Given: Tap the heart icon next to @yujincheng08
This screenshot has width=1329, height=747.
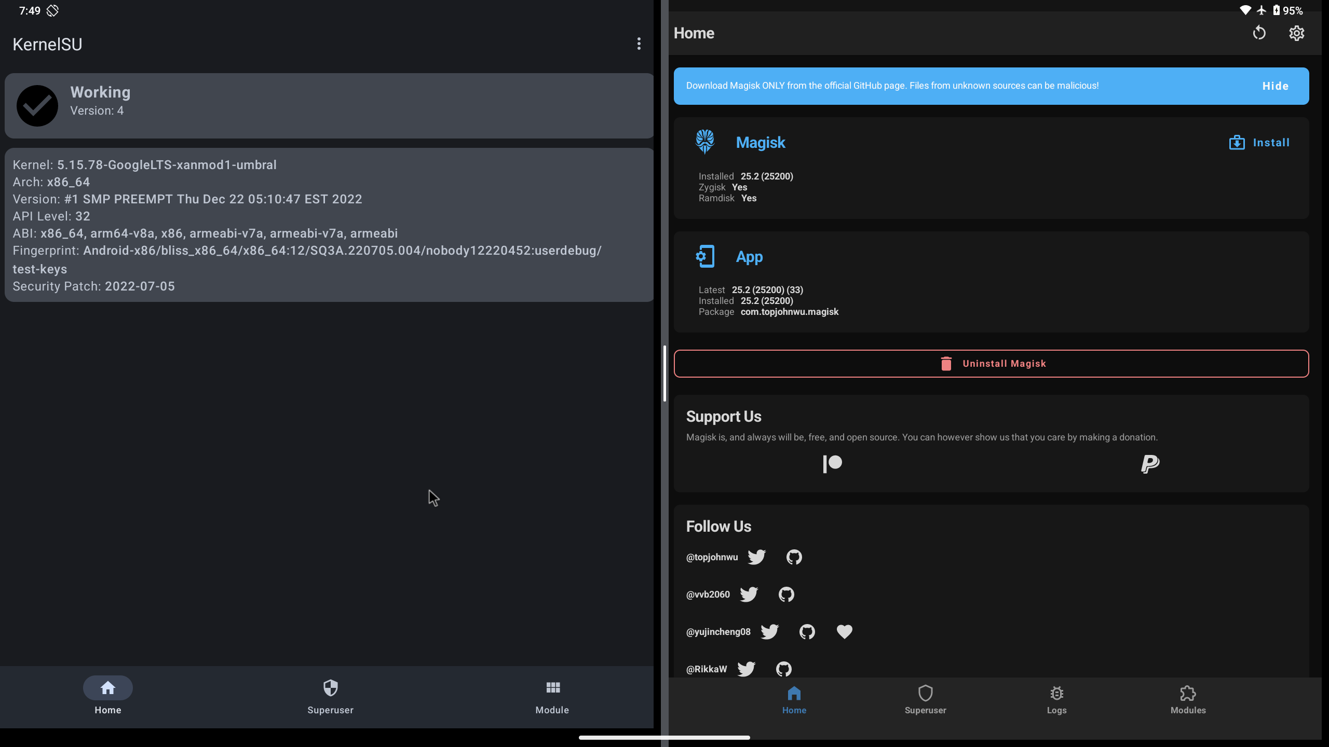Looking at the screenshot, I should (x=844, y=631).
